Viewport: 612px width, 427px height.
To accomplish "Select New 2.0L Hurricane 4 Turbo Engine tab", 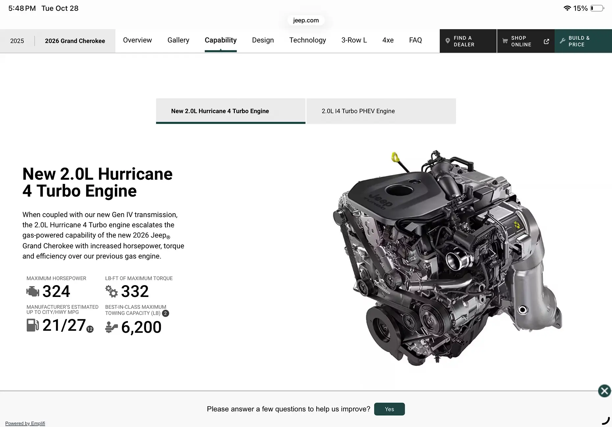I will pyautogui.click(x=231, y=111).
